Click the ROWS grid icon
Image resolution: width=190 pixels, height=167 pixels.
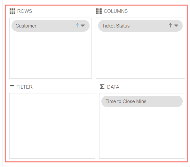click(12, 11)
